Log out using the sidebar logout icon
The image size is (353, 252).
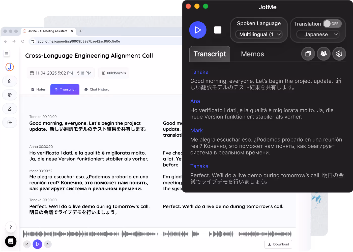(10, 122)
